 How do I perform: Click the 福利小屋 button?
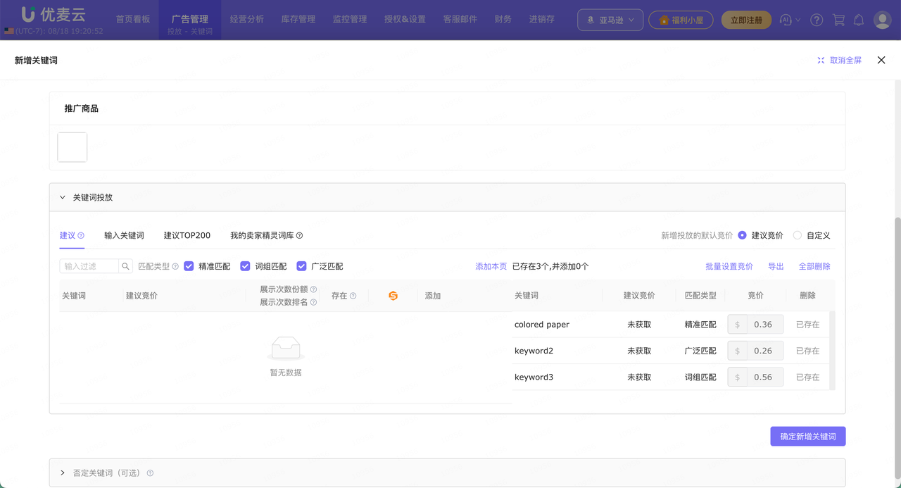pos(681,20)
